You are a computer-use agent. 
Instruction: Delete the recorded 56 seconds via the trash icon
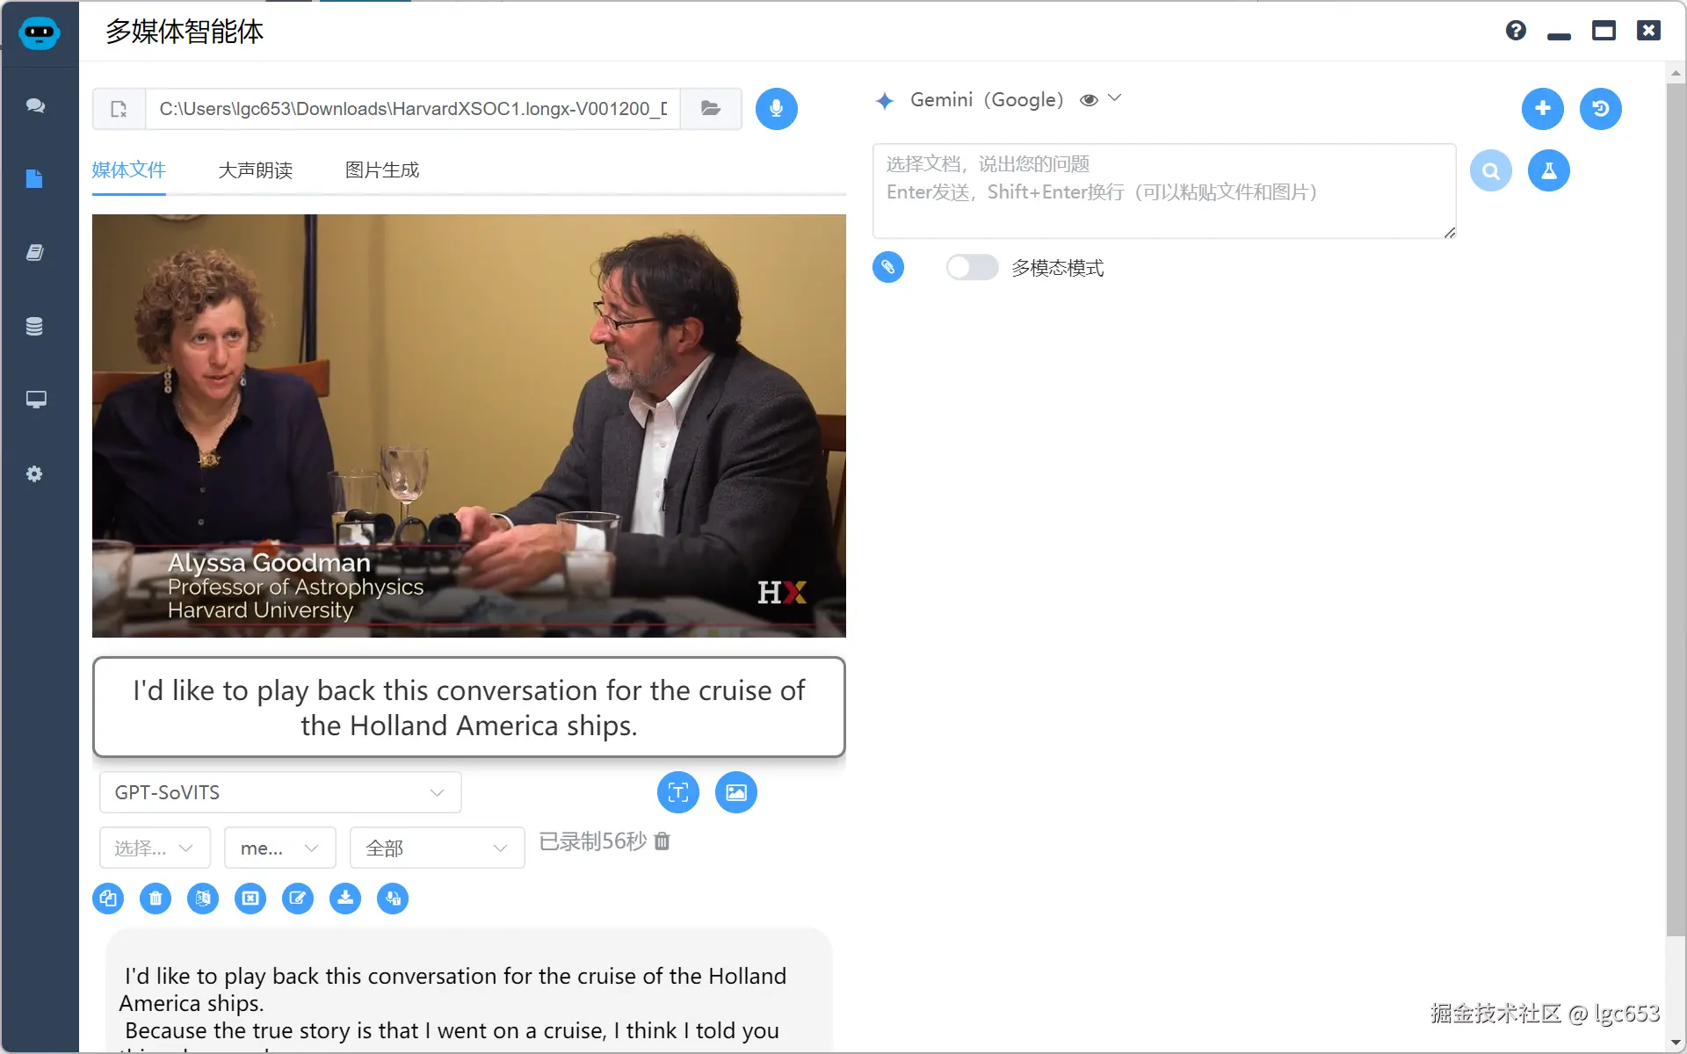pyautogui.click(x=662, y=841)
